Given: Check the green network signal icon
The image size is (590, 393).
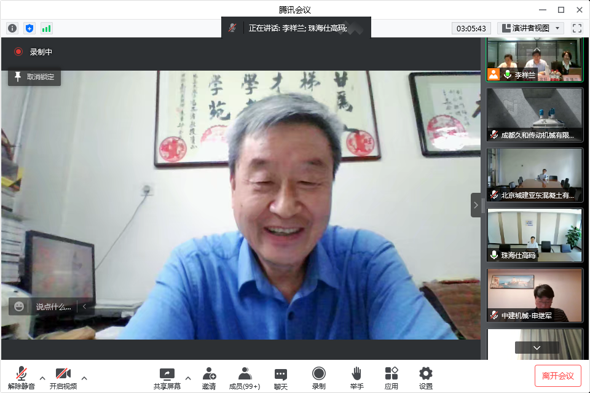Looking at the screenshot, I should click(x=47, y=28).
